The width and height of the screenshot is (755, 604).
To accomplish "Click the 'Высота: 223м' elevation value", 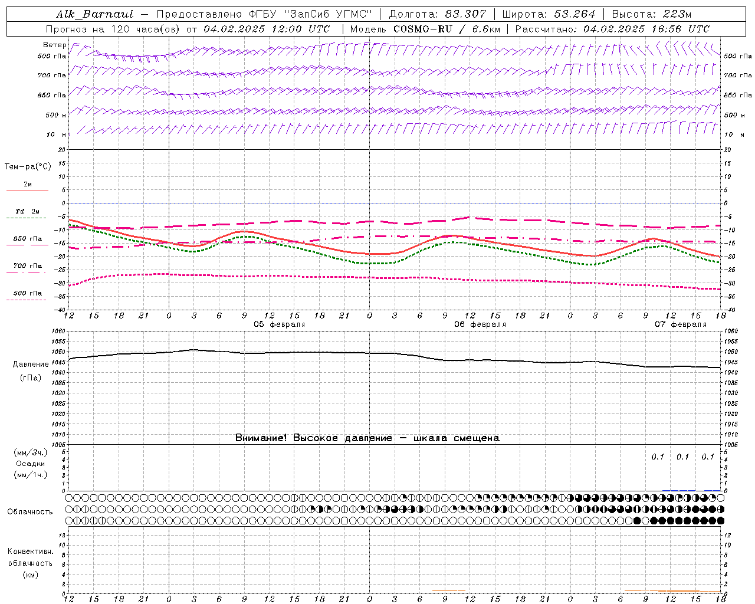I will coord(652,14).
